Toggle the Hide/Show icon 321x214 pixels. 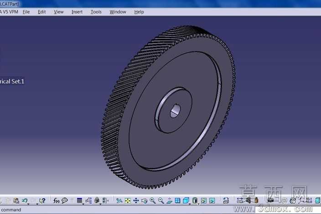(204, 201)
